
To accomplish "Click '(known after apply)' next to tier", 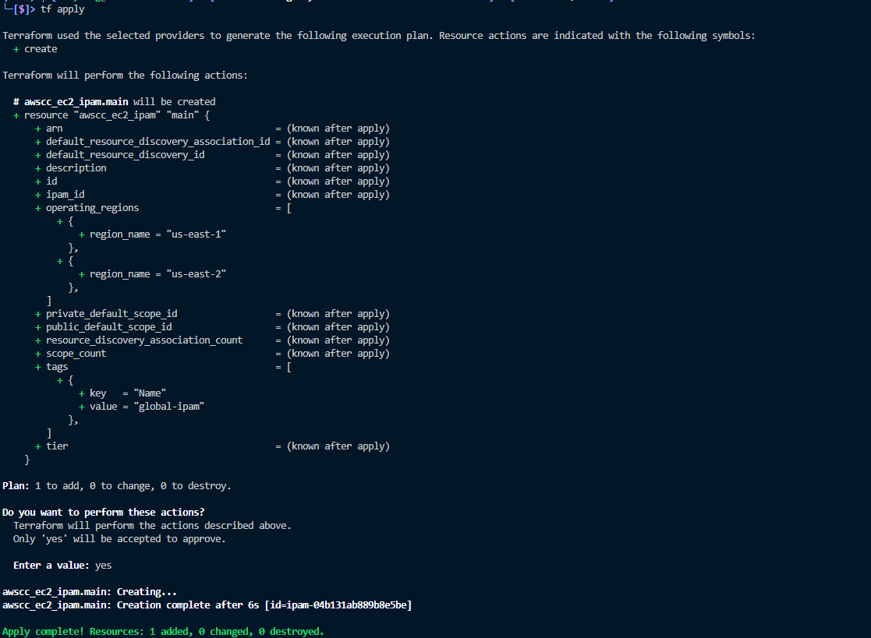I will 338,446.
